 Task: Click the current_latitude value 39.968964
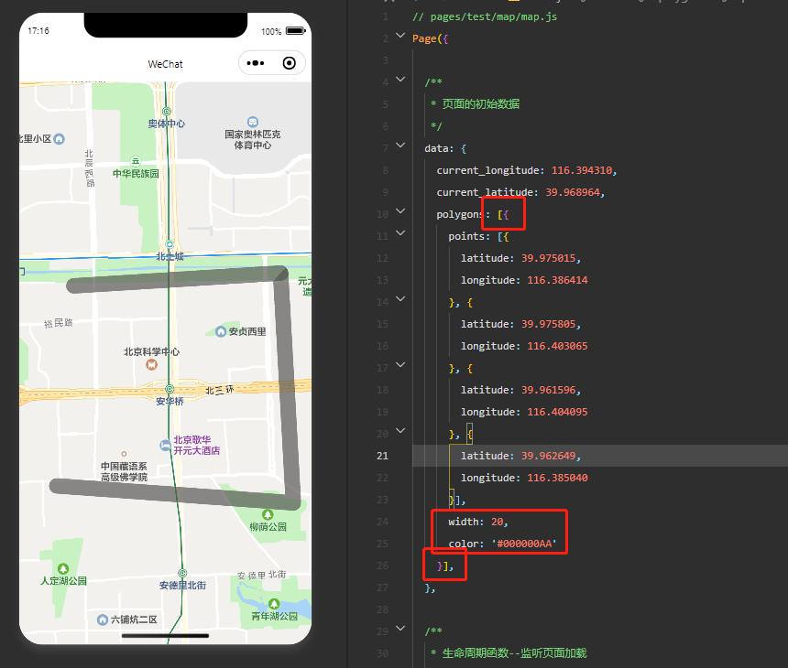[x=573, y=192]
